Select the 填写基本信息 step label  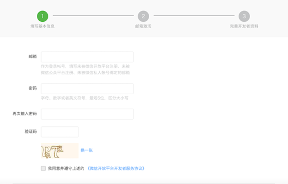pos(42,26)
